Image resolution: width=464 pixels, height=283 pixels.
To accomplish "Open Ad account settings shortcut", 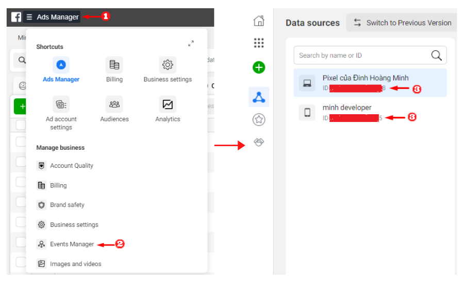I will [61, 104].
